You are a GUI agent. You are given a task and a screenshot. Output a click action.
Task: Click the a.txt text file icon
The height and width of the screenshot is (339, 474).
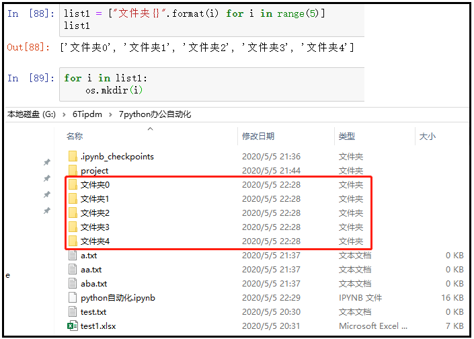73,255
